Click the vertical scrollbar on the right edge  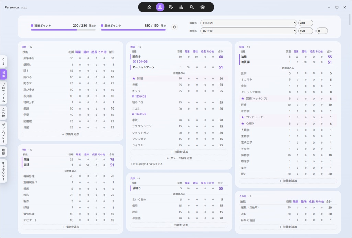click(x=350, y=19)
